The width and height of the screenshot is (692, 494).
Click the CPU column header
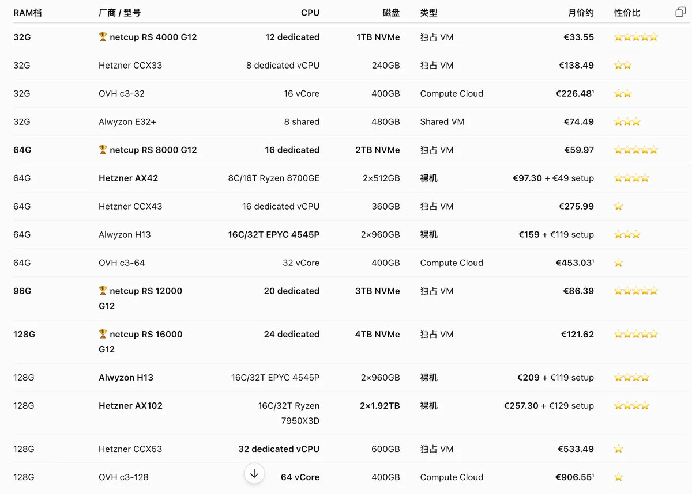[x=310, y=12]
